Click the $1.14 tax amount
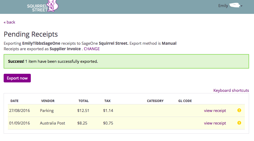Image resolution: width=254 pixels, height=141 pixels. pos(108,110)
